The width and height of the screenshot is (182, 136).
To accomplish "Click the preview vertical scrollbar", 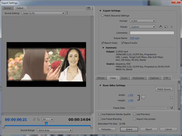I will [92, 64].
